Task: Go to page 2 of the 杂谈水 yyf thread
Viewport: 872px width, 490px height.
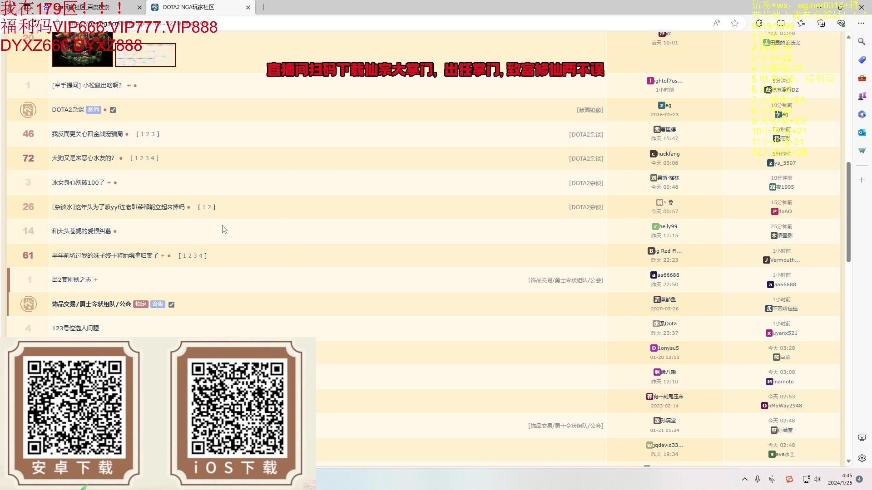Action: tap(209, 207)
